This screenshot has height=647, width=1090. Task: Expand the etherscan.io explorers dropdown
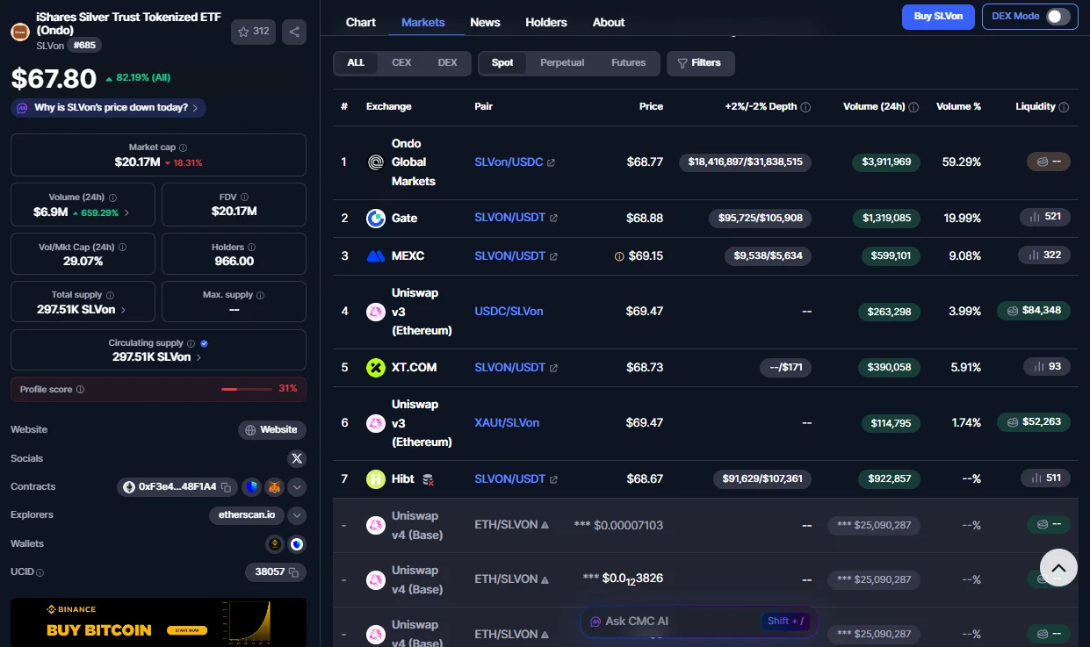[297, 515]
